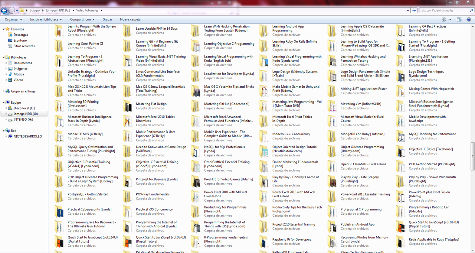Click the Iomega HDD (G:) address bar segment

pyautogui.click(x=58, y=10)
